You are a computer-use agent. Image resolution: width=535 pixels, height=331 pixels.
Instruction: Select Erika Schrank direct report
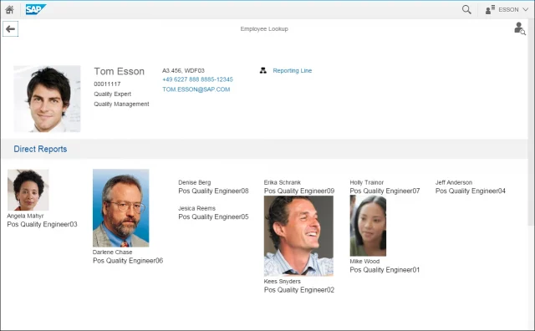pos(283,182)
